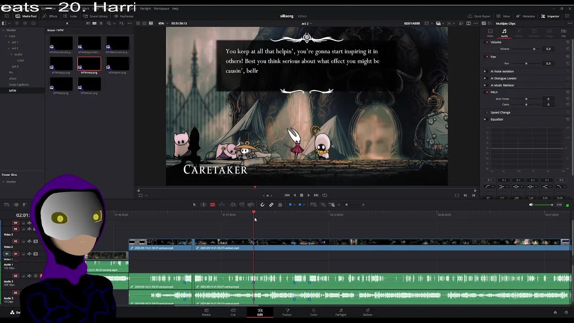Viewport: 574px width, 323px height.
Task: Toggle the Inspector panel
Action: click(550, 16)
